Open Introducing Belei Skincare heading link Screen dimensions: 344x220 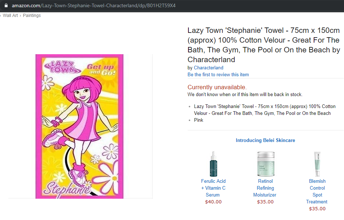tap(265, 140)
